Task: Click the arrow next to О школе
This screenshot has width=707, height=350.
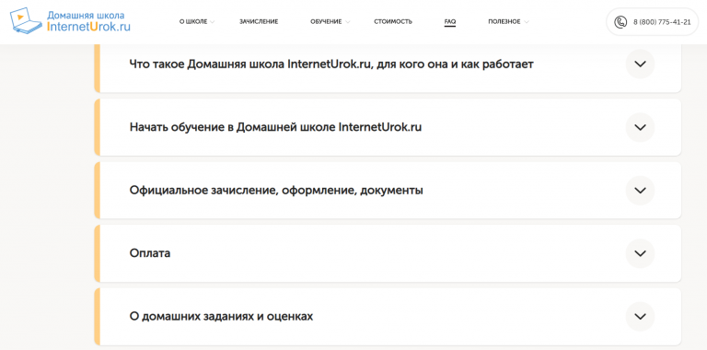Action: [212, 22]
